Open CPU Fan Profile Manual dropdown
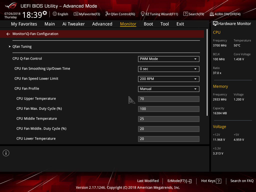This screenshot has height=192, width=256. tap(169, 89)
